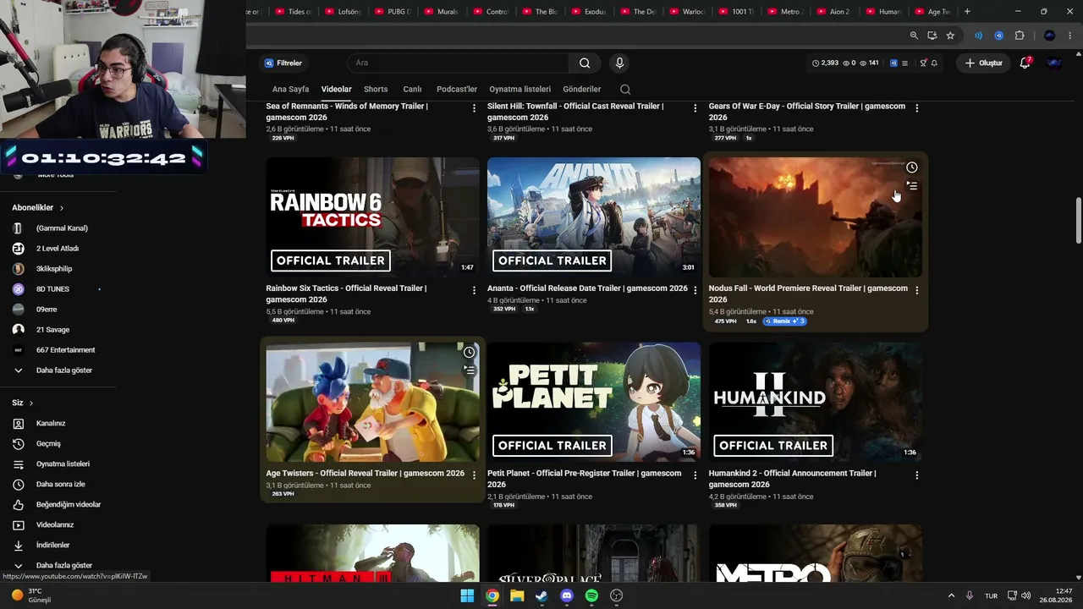Add Nodus Fall video to Watch Later

[x=911, y=167]
